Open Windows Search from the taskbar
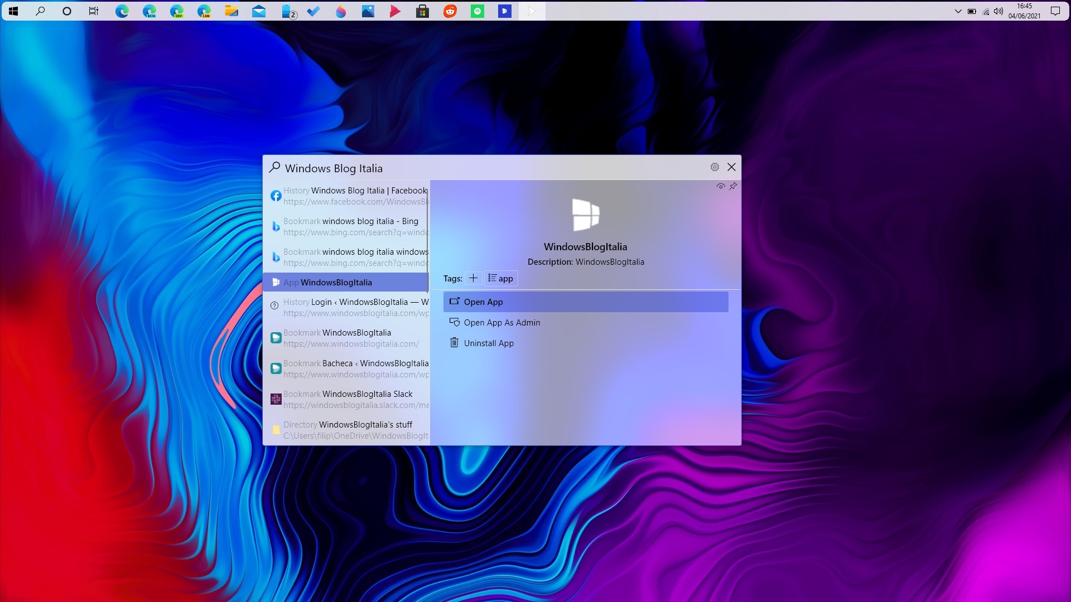Image resolution: width=1071 pixels, height=602 pixels. click(x=40, y=11)
